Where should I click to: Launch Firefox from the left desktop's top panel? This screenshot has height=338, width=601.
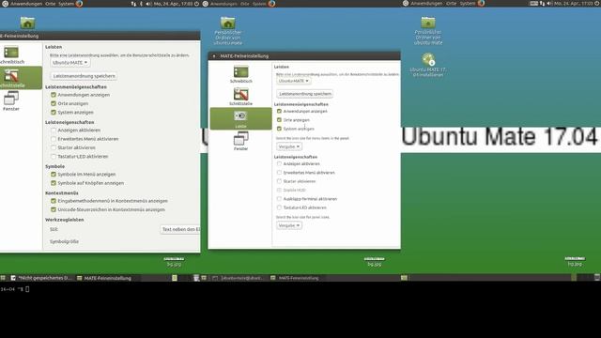[x=79, y=4]
